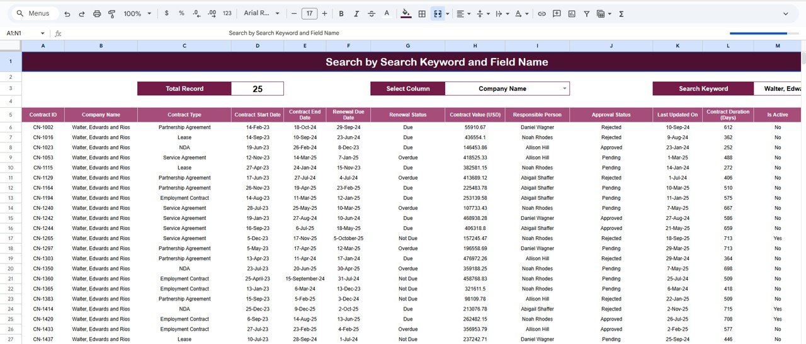Click the Total Record value 25
The height and width of the screenshot is (344, 806).
(x=258, y=89)
